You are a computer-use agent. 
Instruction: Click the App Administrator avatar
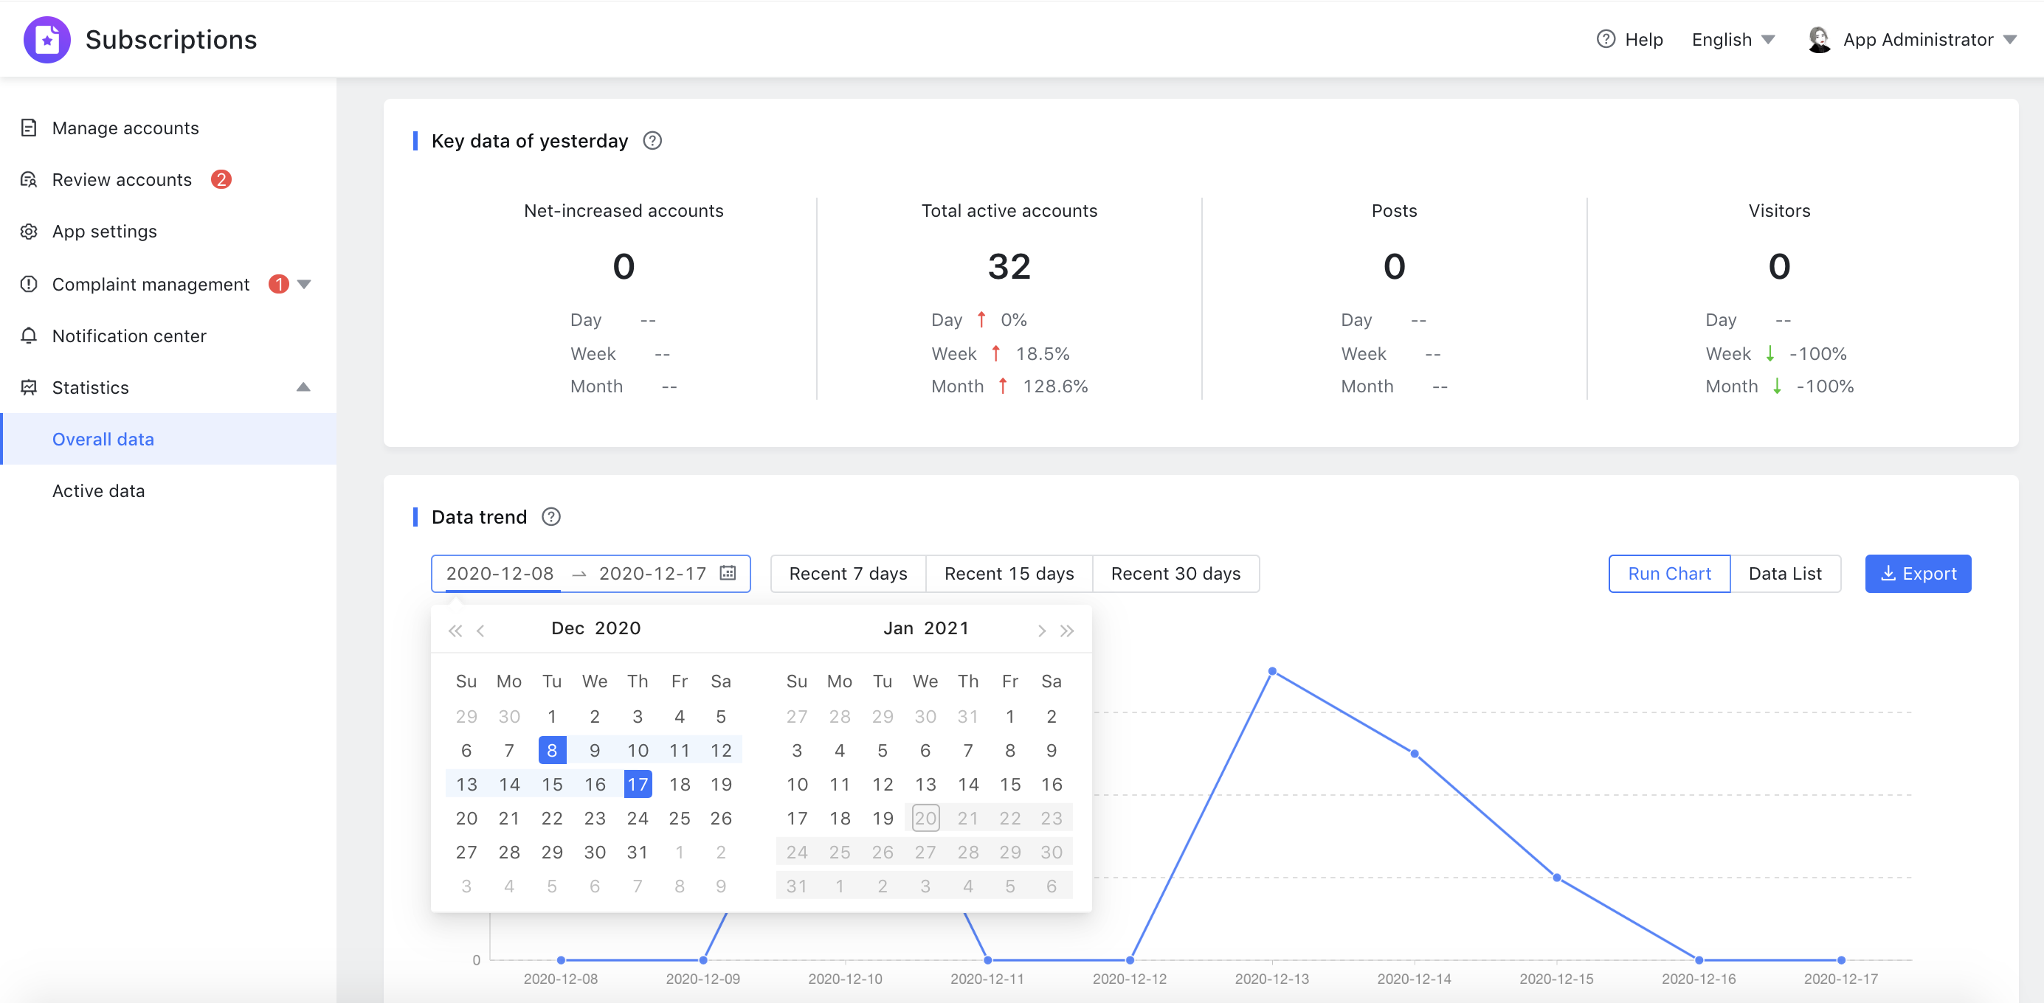click(1819, 39)
